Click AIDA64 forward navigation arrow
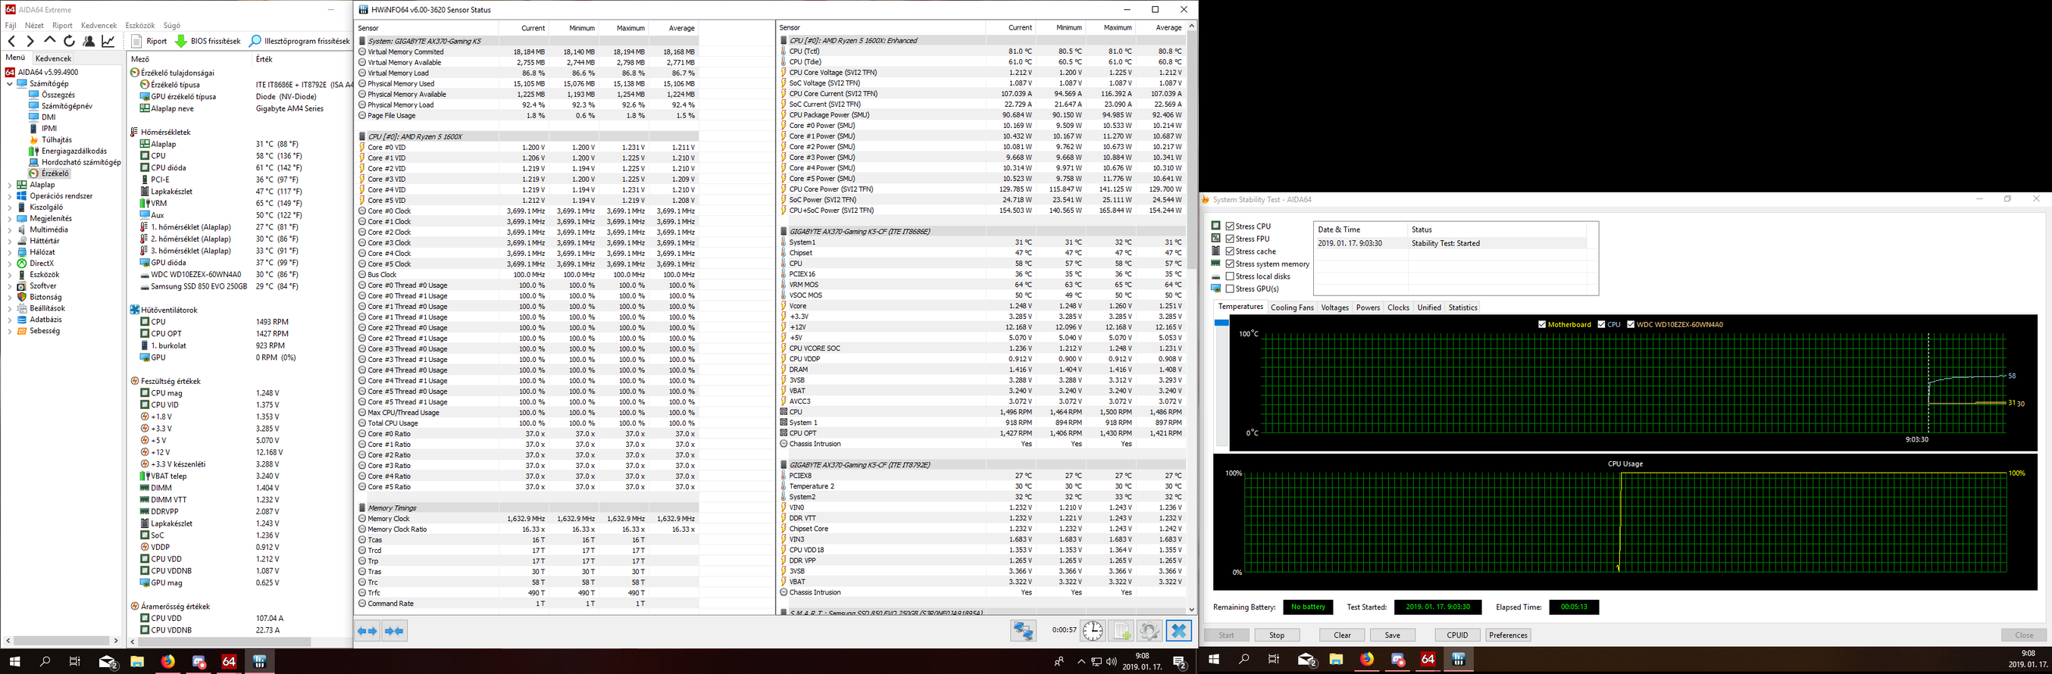Screen dimensions: 2052x674 pos(30,41)
